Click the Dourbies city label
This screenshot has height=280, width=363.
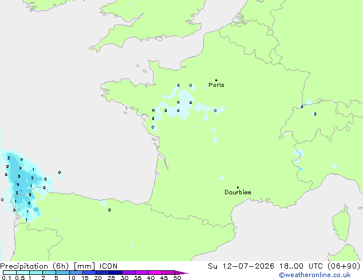[238, 192]
